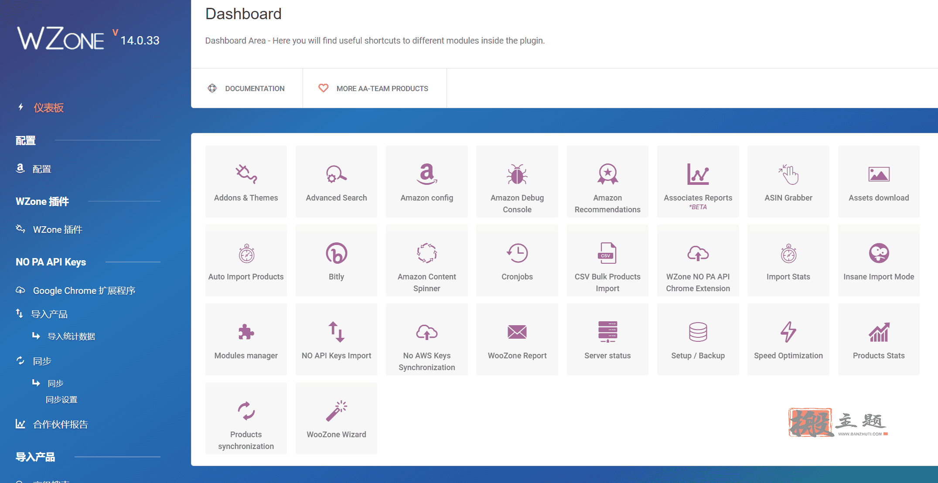Open the Addons & Themes plug icon
The height and width of the screenshot is (483, 938).
click(x=246, y=174)
